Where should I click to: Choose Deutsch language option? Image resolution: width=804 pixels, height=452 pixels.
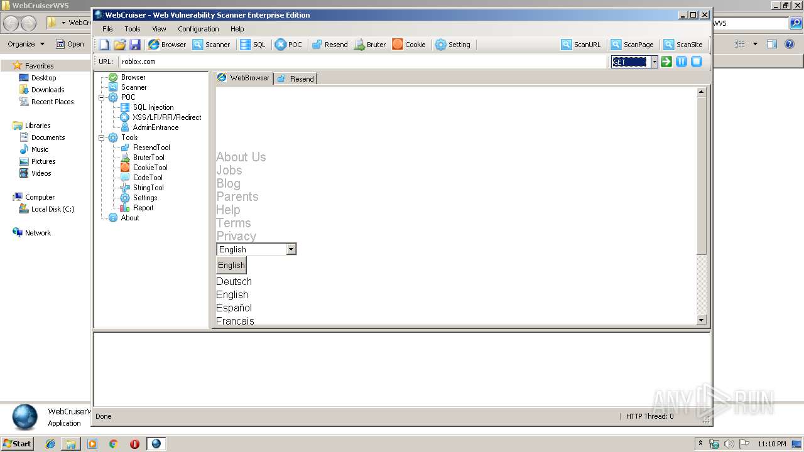234,282
